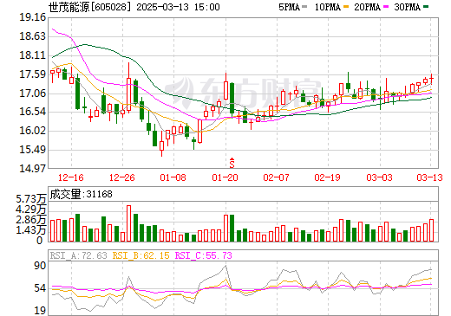Click the 5PMA gray legend swatch

coord(304,7)
